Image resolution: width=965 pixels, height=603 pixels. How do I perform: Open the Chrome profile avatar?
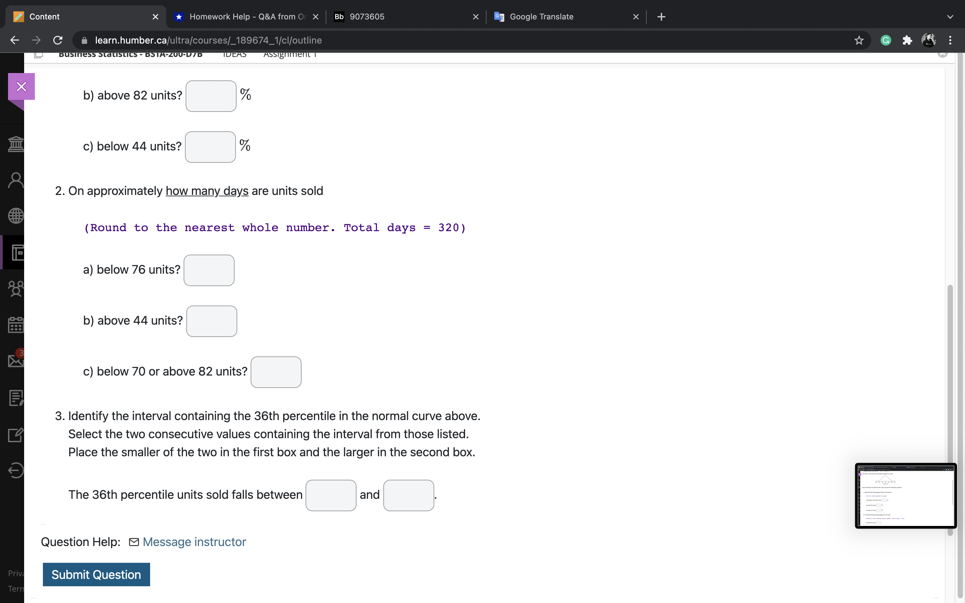(929, 40)
